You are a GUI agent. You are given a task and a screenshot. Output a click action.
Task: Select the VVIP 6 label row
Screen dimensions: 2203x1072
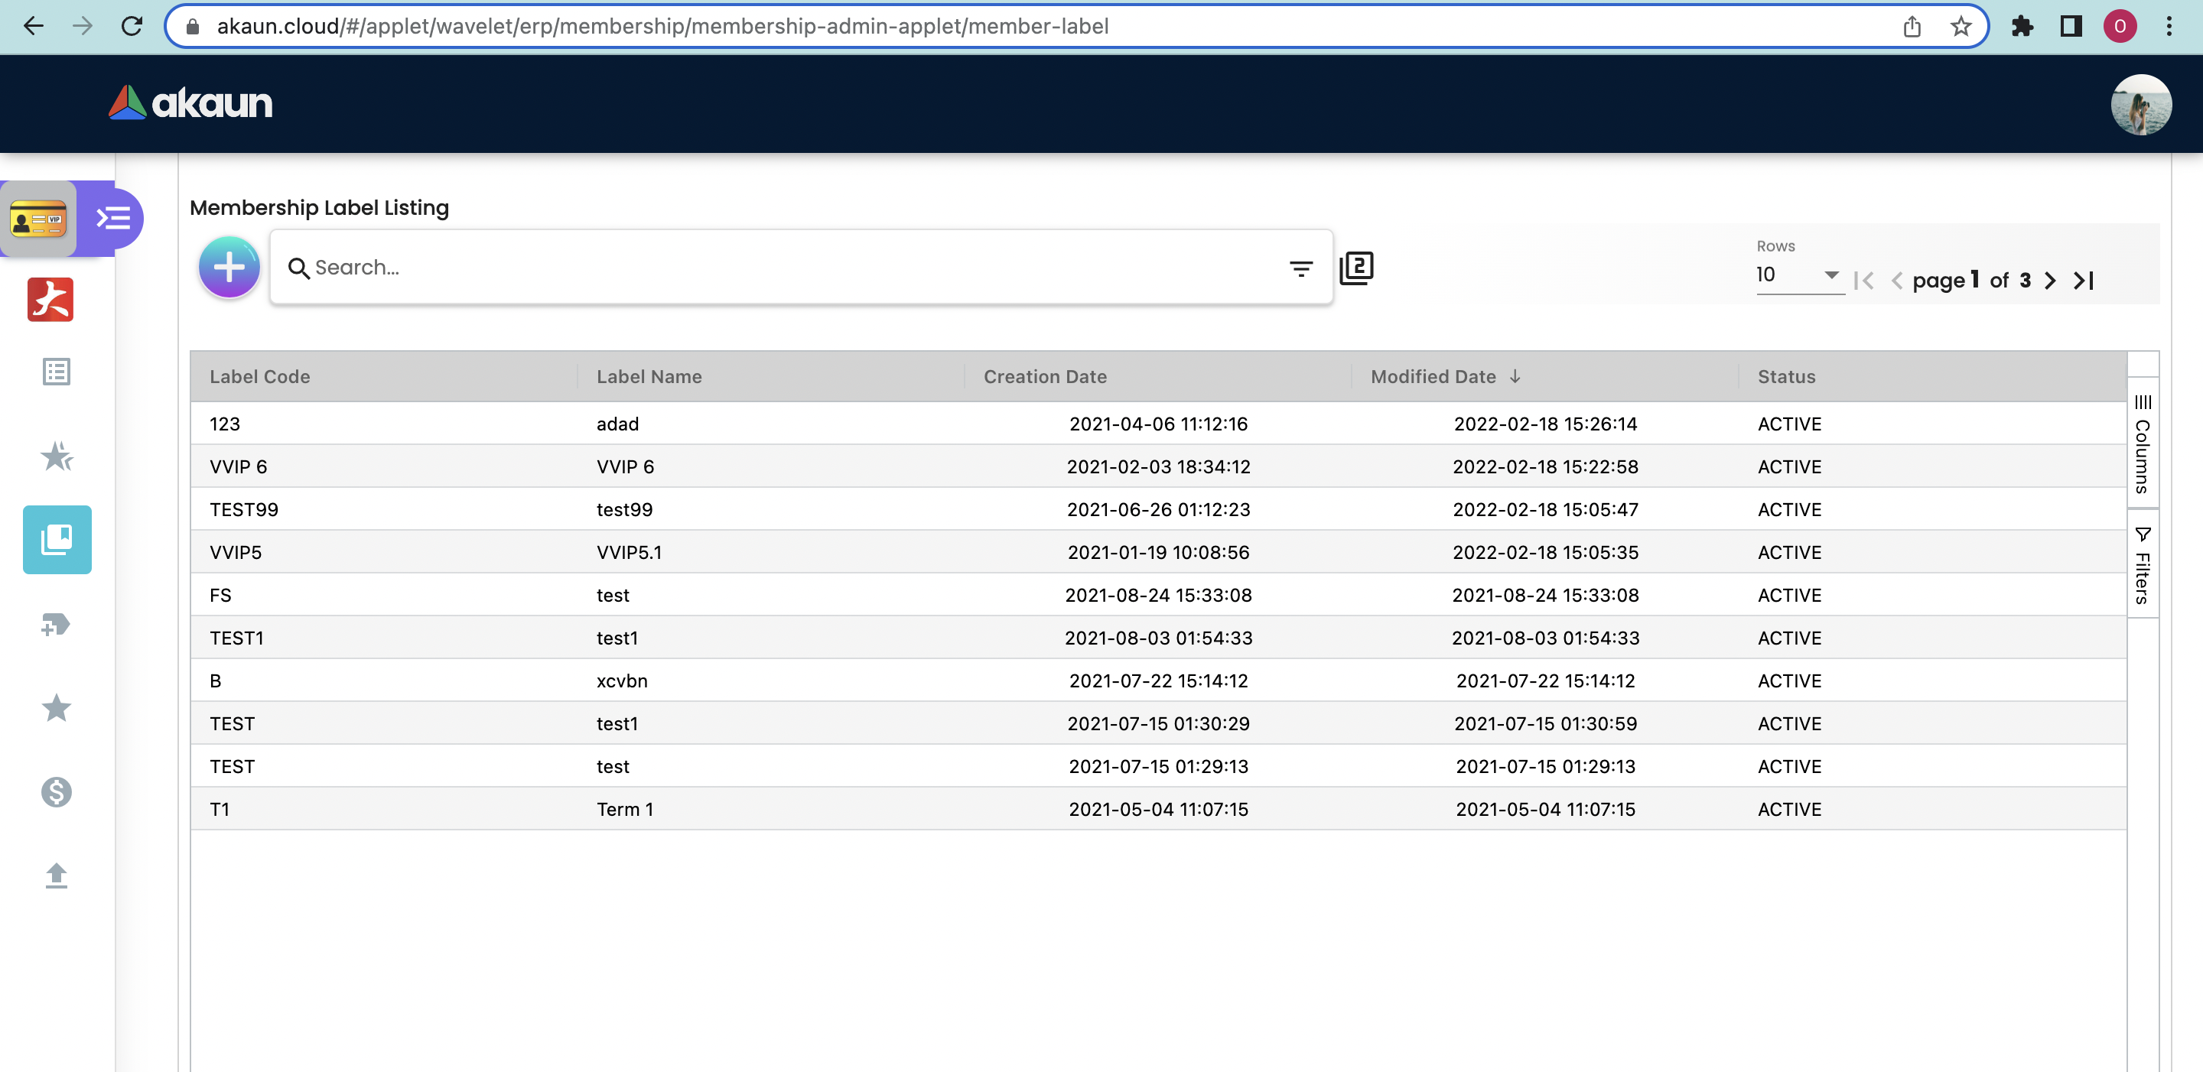tap(238, 466)
